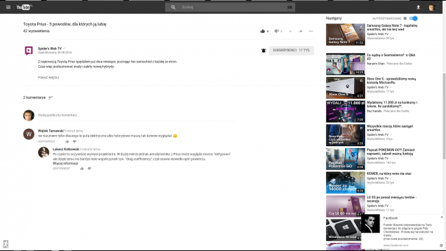This screenshot has height=251, width=446.
Task: Open the more actions ellipsis menu
Action: pyautogui.click(x=311, y=31)
